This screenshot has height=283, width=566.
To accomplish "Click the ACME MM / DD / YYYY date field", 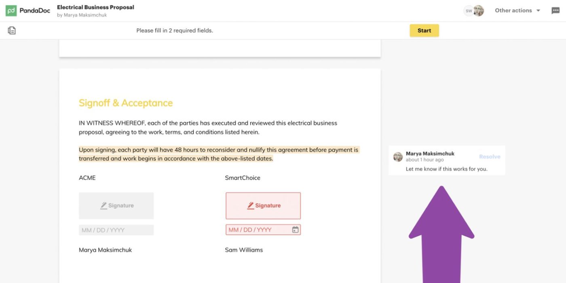I will pyautogui.click(x=116, y=230).
